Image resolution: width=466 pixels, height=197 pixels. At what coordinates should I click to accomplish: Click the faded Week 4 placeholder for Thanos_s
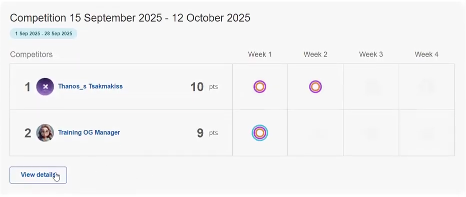(426, 86)
